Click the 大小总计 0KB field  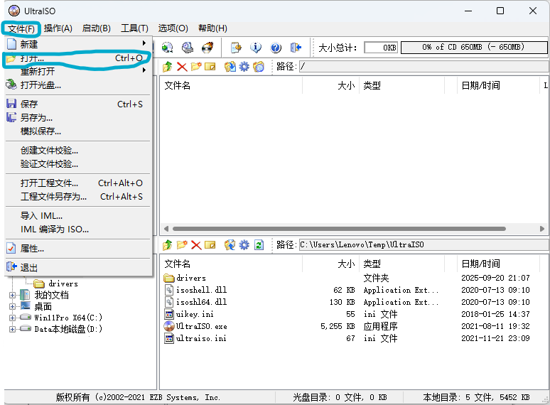point(381,48)
